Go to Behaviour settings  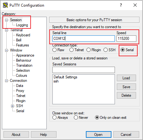click(x=24, y=60)
